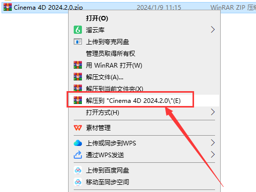
Task: Choose 打开(O) from the context menu
Action: (x=97, y=18)
